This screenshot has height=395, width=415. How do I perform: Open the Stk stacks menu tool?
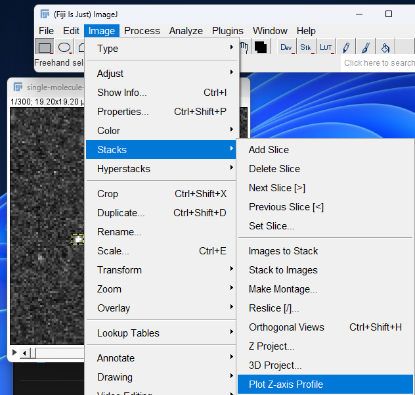(x=306, y=47)
